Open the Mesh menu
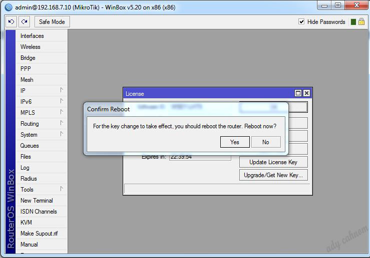Image resolution: width=370 pixels, height=258 pixels. (42, 80)
